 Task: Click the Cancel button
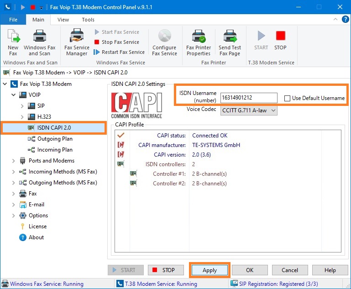point(290,270)
